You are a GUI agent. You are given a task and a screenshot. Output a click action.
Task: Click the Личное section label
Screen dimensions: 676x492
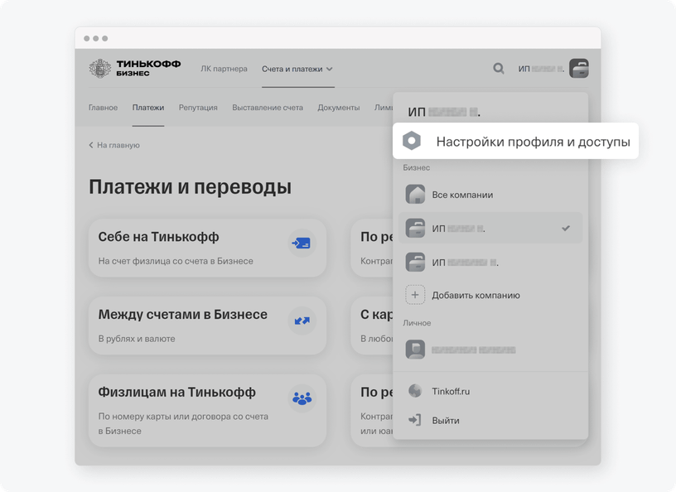(417, 322)
